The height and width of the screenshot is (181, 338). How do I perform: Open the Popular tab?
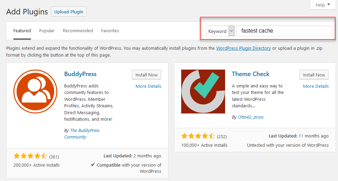[x=47, y=31]
